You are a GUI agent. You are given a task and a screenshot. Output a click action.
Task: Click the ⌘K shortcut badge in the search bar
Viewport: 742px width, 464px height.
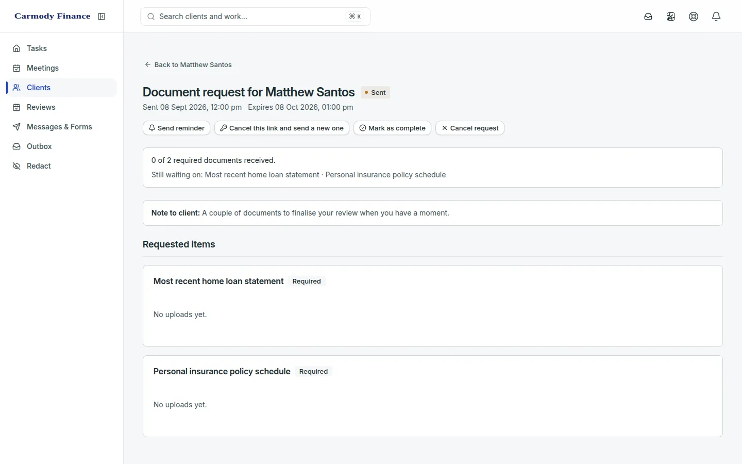[355, 16]
